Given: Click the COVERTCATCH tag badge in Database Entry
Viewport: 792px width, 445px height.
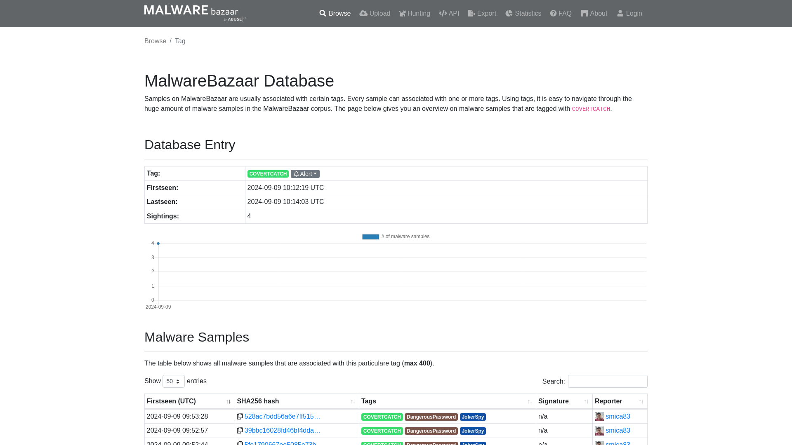Looking at the screenshot, I should click(268, 174).
